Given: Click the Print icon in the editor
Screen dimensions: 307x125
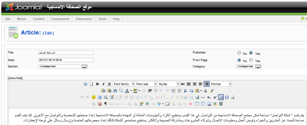Looking at the screenshot, I should 197,97.
